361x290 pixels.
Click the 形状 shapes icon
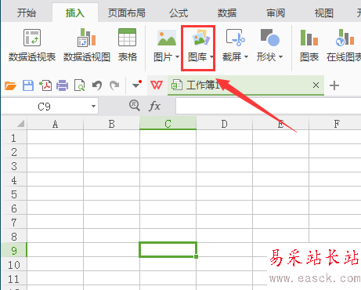[270, 38]
